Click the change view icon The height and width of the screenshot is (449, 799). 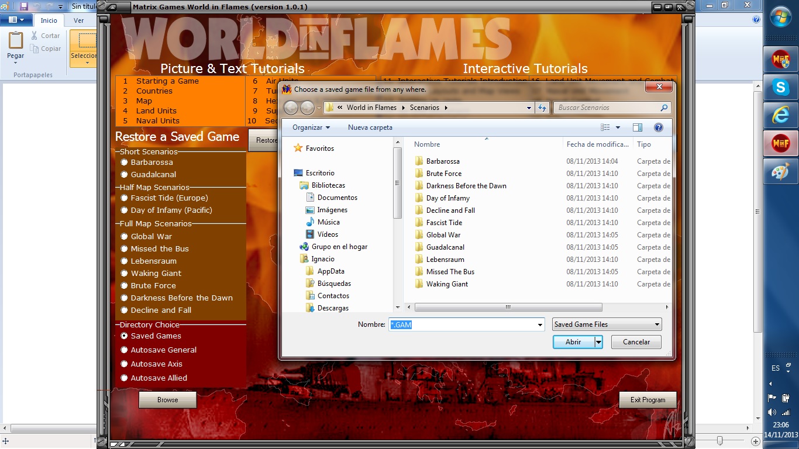605,127
